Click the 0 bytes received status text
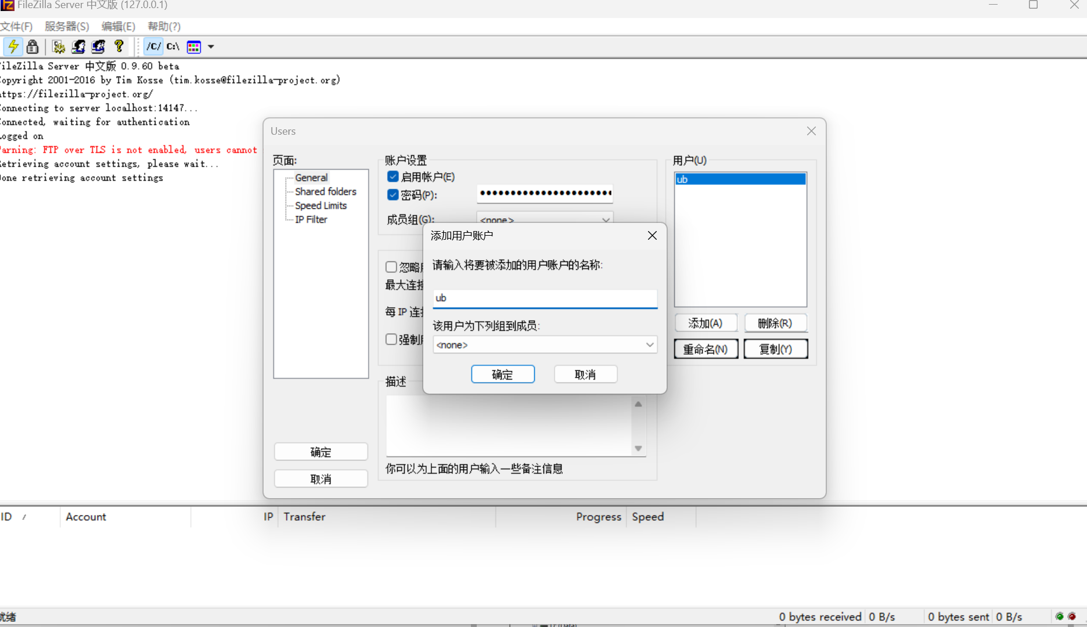Image resolution: width=1087 pixels, height=627 pixels. tap(820, 617)
